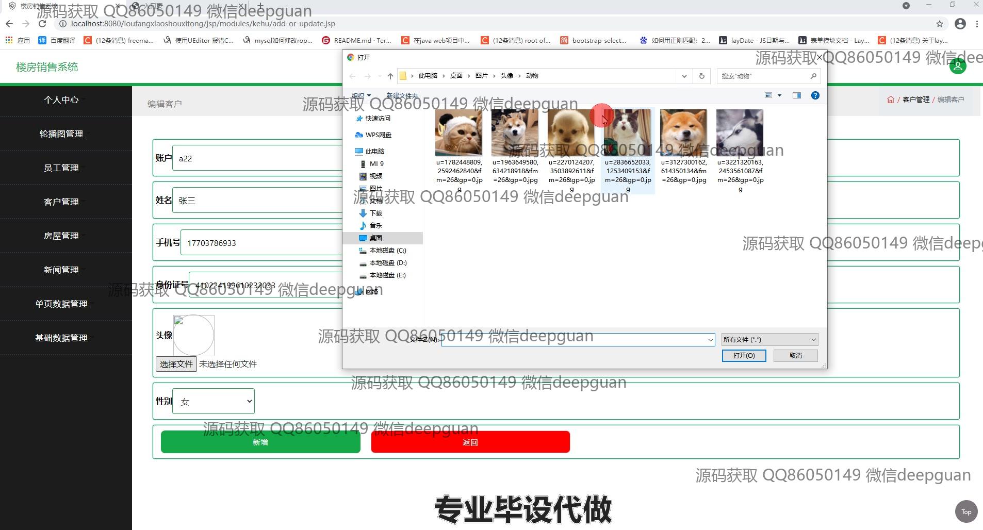This screenshot has height=530, width=983.
Task: Click the up-directory arrow in dialog
Action: coord(390,76)
